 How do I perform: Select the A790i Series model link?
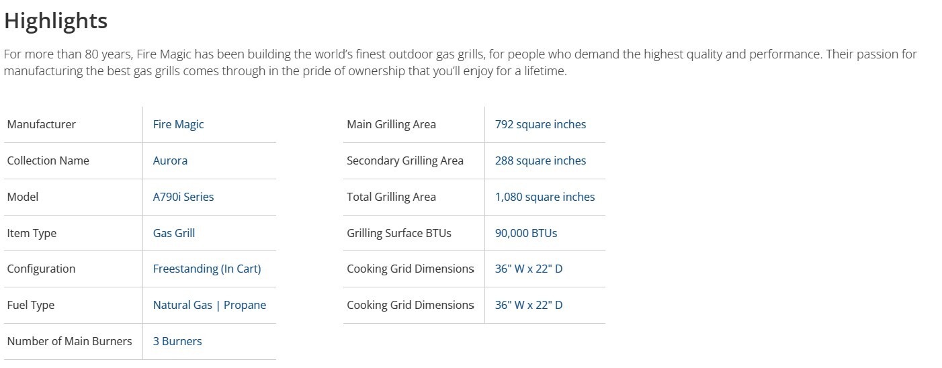point(183,197)
